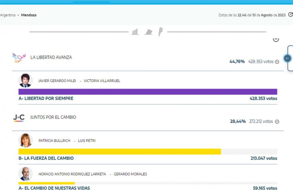Viewport: 293px width, 193px height.
Task: Click the bold 428.353 votos total
Action: [x=264, y=98]
